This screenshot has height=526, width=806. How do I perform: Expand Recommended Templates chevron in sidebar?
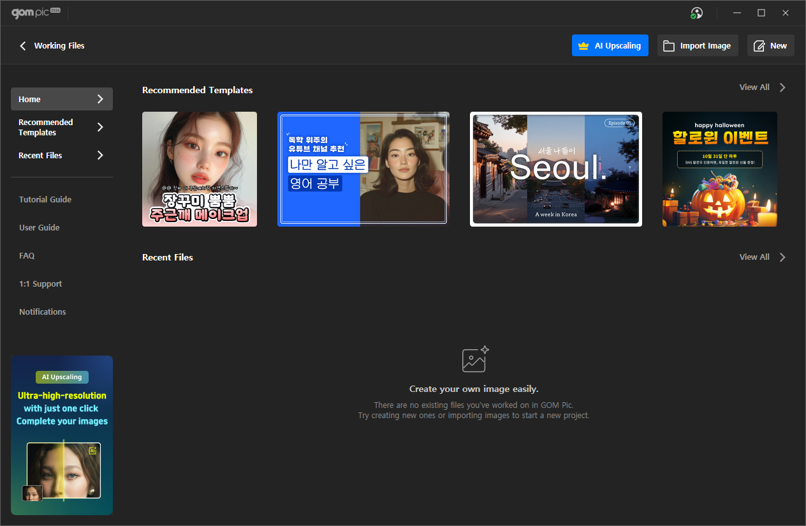point(100,127)
